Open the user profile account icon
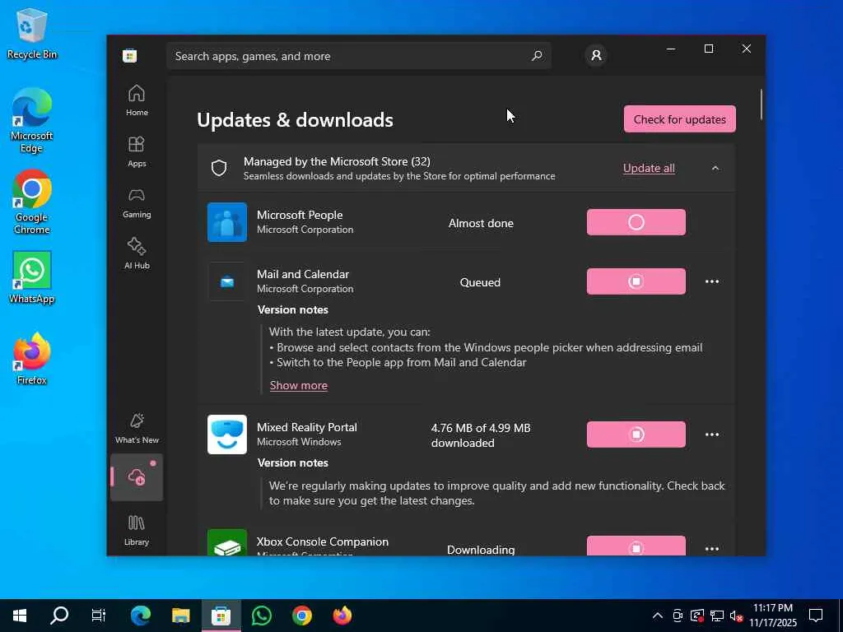Screen dimensions: 843x632 click(x=596, y=55)
